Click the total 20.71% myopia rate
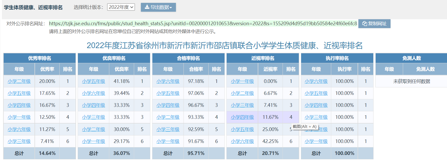 pos(271,153)
